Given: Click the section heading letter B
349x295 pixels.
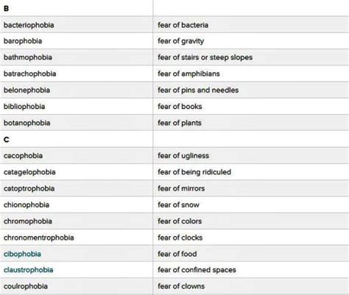Looking at the screenshot, I should point(7,9).
